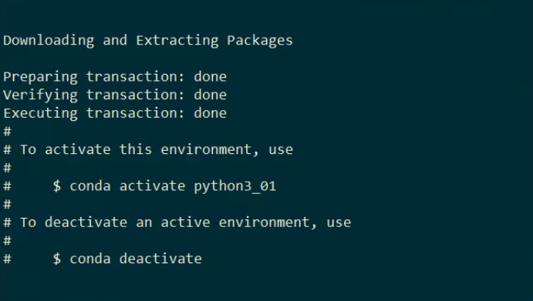Click the 'Verifying transaction' text
The width and height of the screenshot is (533, 301).
(94, 95)
